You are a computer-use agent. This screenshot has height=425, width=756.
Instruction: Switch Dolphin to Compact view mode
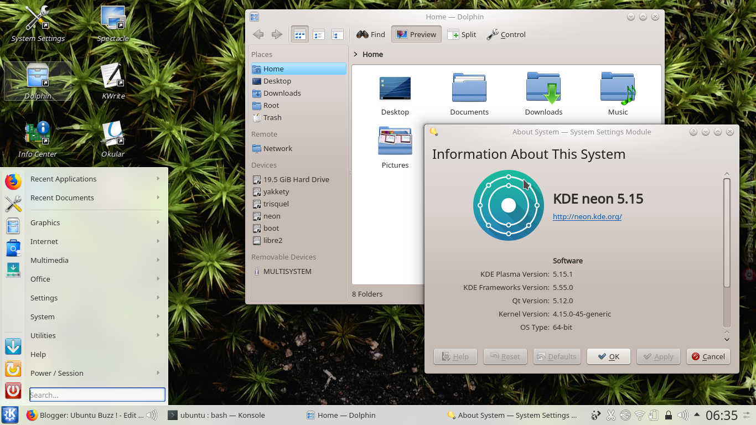[319, 34]
